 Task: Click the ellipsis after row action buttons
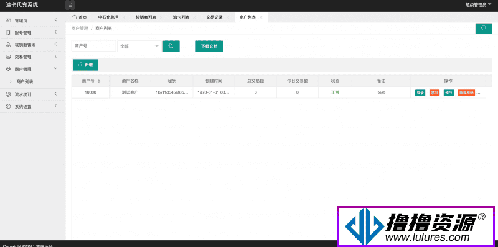(478, 94)
